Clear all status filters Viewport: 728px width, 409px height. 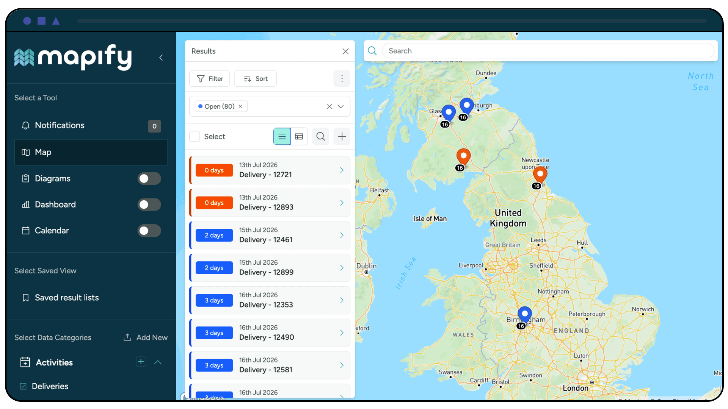(329, 106)
